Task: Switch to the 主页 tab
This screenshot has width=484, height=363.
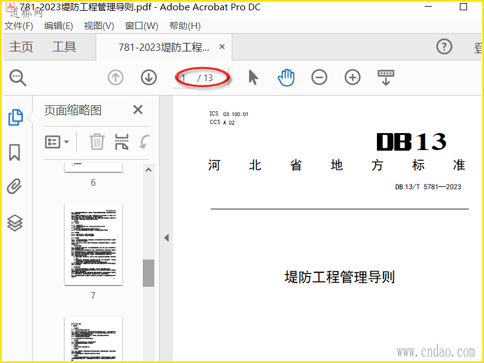Action: pyautogui.click(x=21, y=47)
